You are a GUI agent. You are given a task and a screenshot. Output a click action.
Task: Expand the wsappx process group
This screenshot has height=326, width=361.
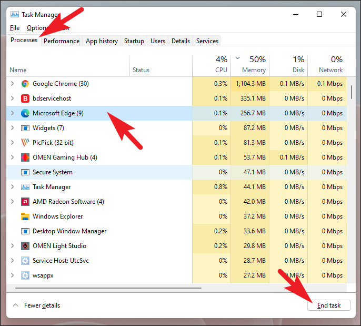point(13,275)
